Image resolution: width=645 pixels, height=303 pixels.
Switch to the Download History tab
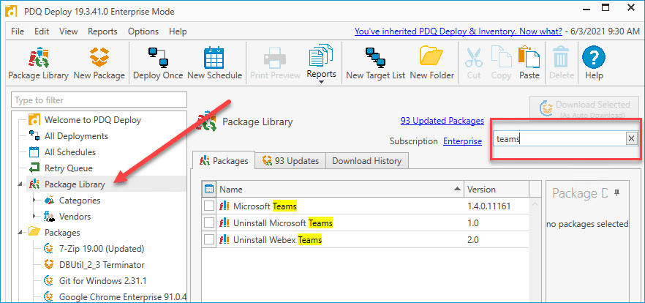click(x=366, y=161)
